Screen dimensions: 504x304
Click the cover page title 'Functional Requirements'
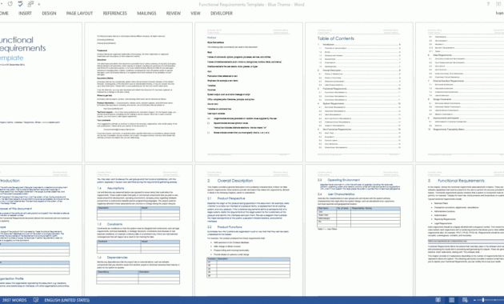click(x=22, y=44)
